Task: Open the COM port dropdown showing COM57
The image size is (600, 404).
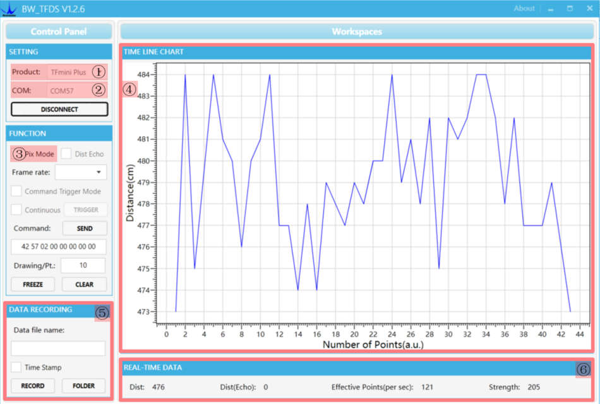Action: (x=77, y=91)
